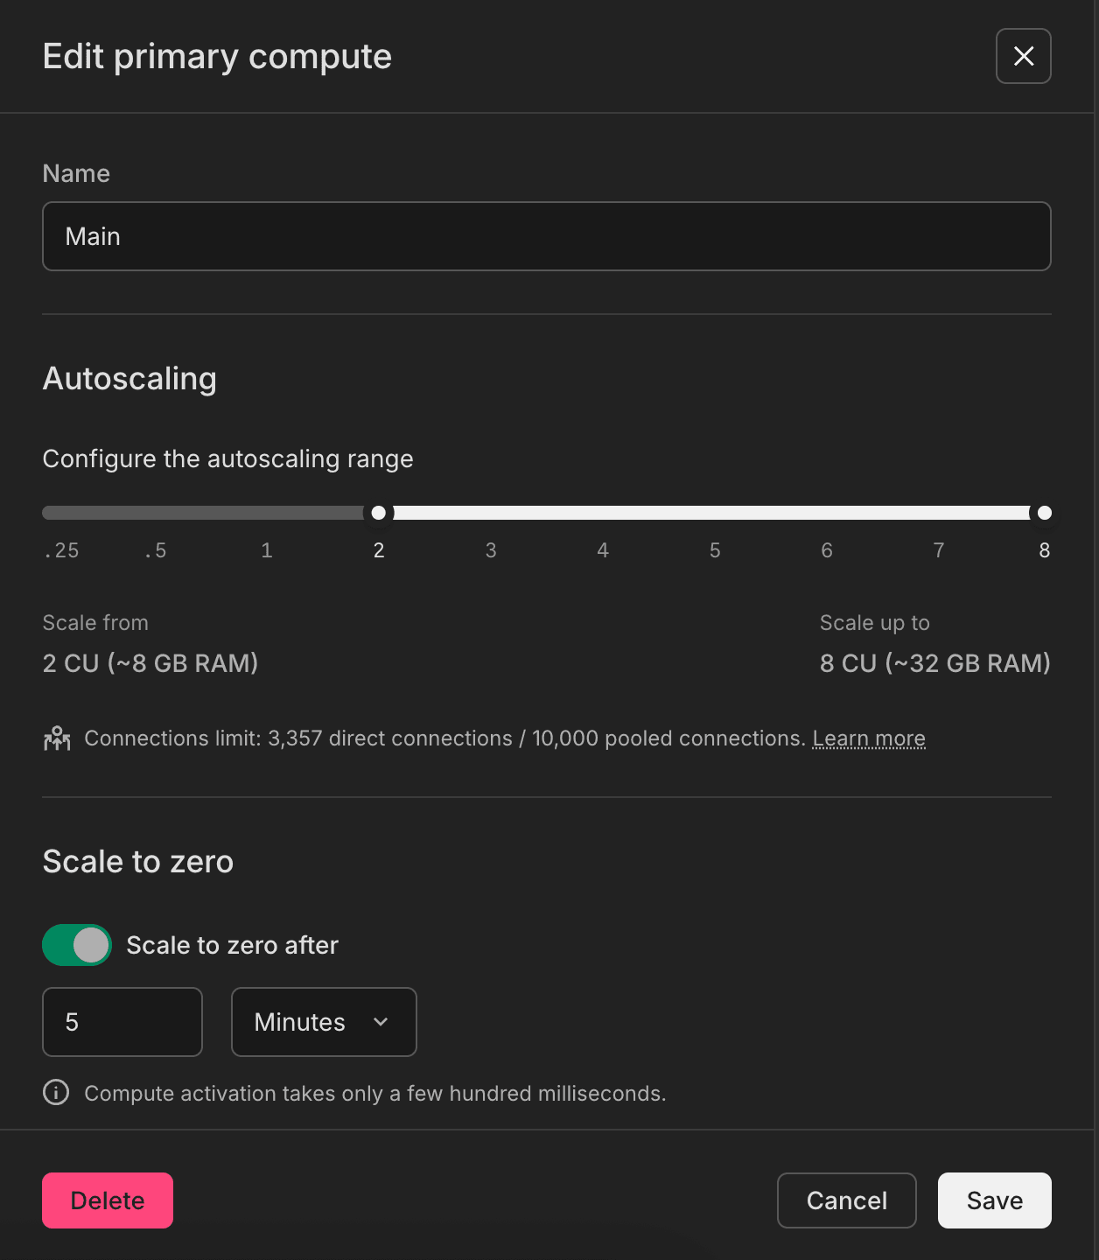
Task: Click the chevron on the Minutes selector
Action: (381, 1022)
